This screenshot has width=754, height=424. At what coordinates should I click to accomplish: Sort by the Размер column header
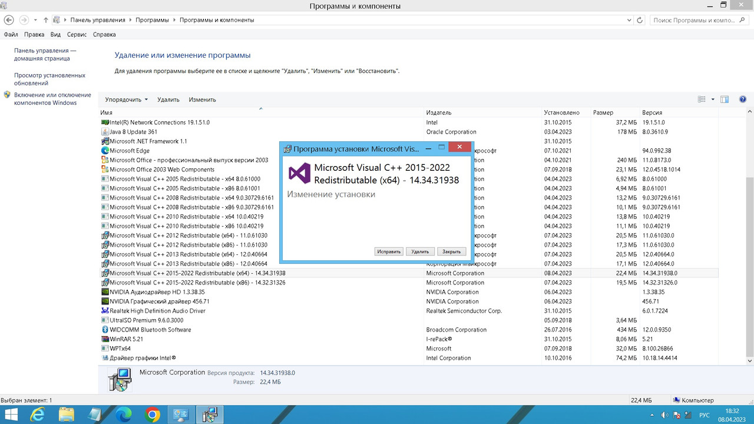(616, 112)
